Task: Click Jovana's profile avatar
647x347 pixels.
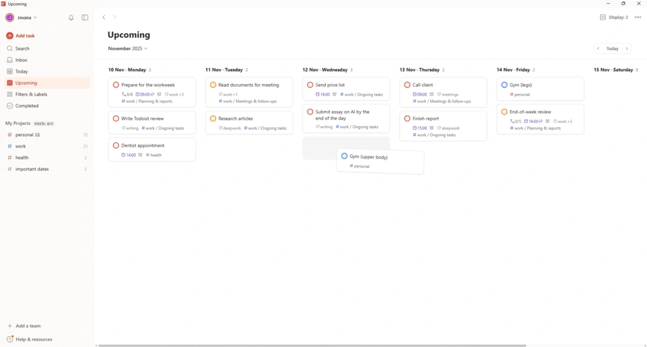Action: [x=10, y=18]
